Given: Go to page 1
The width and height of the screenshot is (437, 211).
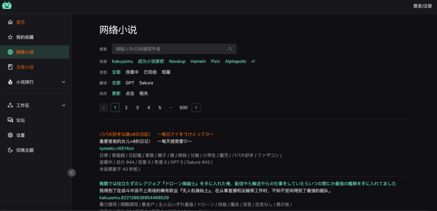Looking at the screenshot, I should (115, 108).
